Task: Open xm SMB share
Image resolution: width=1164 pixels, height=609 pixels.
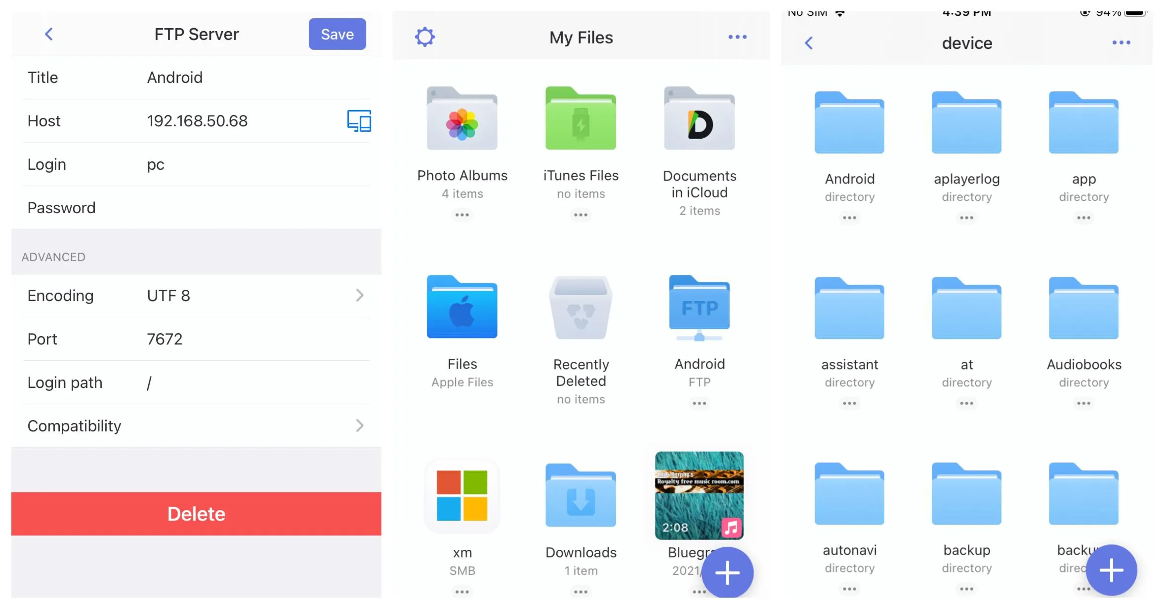Action: click(462, 495)
